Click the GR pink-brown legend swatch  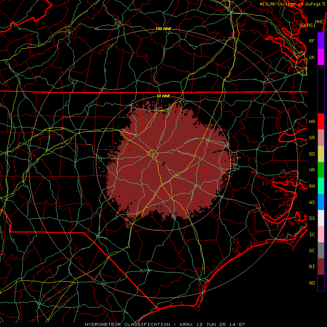click(x=321, y=138)
